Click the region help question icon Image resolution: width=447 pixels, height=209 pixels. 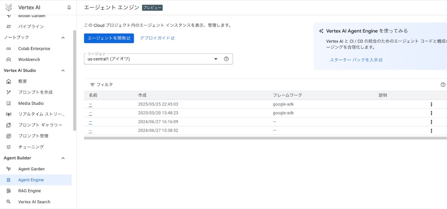pos(226,59)
